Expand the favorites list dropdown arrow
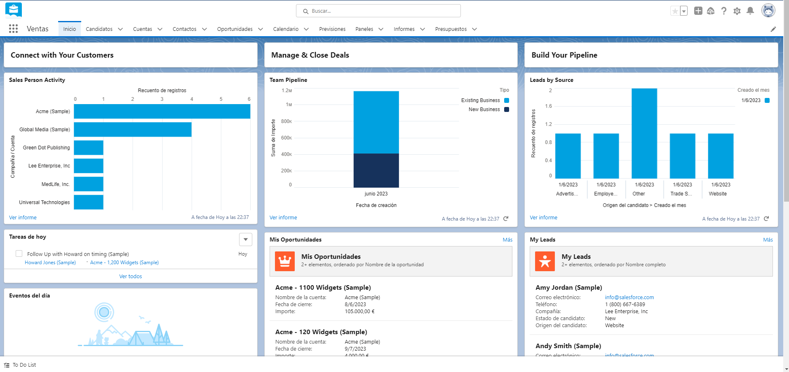The height and width of the screenshot is (372, 789). pos(684,11)
